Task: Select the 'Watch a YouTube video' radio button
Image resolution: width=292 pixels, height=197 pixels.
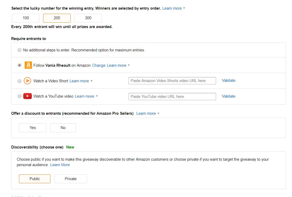Action: (x=20, y=96)
